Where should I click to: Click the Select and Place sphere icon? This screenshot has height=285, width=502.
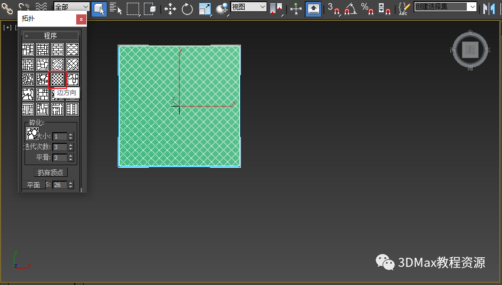click(x=222, y=9)
